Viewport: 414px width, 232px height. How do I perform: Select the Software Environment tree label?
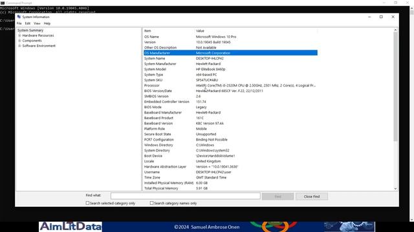click(39, 46)
